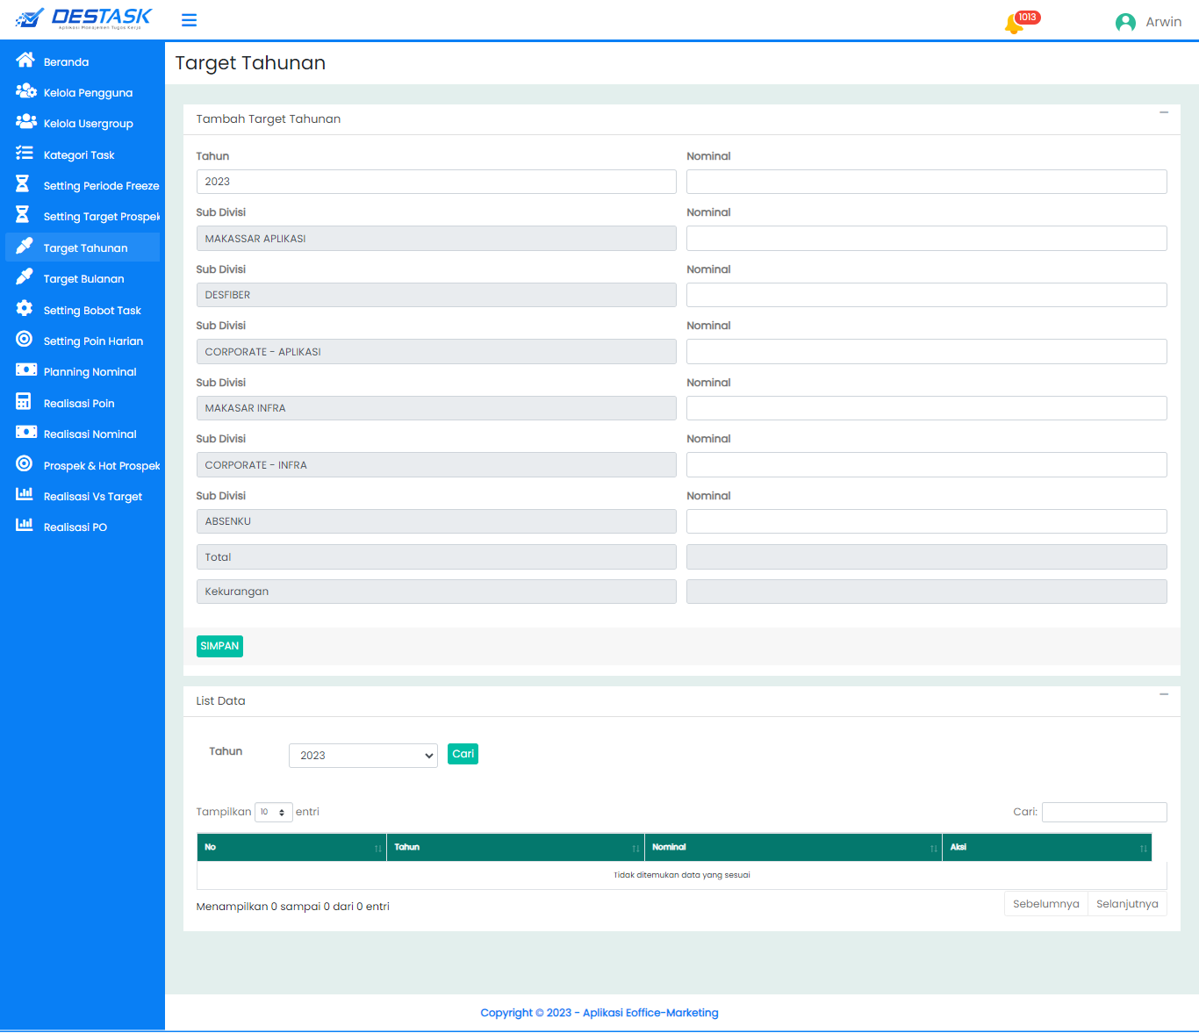Sort the table by Nominal column
Screen dimensions: 1199x1033
pyautogui.click(x=793, y=848)
